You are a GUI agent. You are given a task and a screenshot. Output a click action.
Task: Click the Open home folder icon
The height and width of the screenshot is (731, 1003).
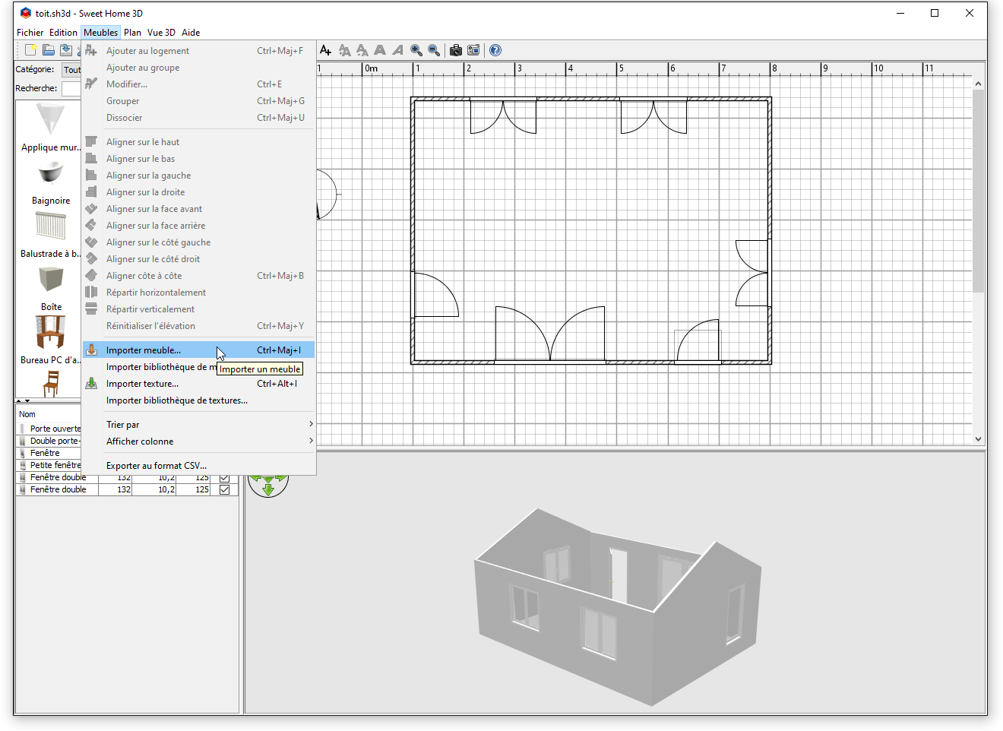click(x=48, y=50)
